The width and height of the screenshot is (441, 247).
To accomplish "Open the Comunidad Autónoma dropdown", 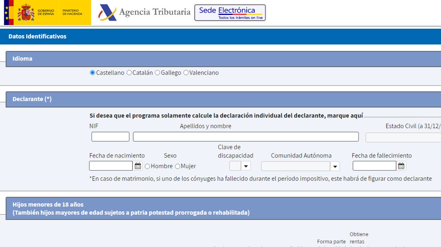I will pyautogui.click(x=335, y=166).
